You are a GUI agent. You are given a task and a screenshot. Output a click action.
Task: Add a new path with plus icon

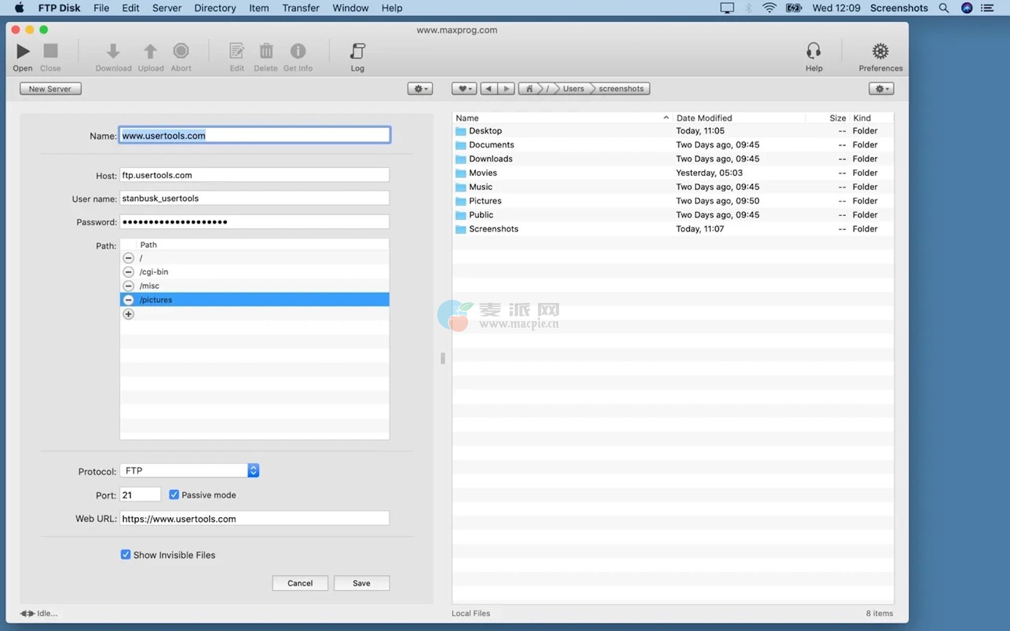tap(128, 314)
